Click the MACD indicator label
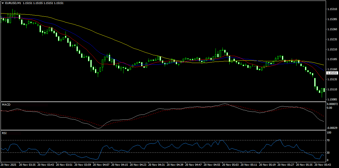This screenshot has width=339, height=168. tap(6, 104)
